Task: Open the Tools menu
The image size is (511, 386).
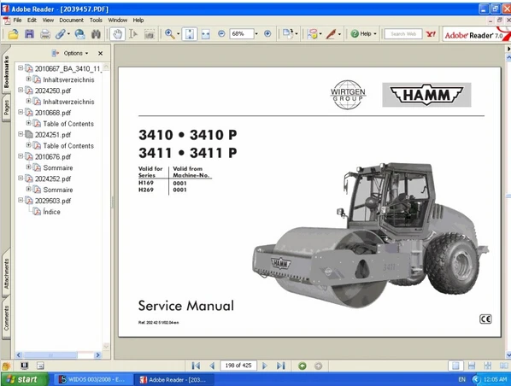Action: [x=96, y=20]
